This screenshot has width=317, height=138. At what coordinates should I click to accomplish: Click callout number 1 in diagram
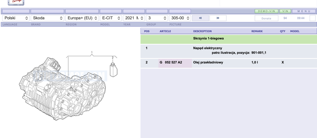coord(92,52)
